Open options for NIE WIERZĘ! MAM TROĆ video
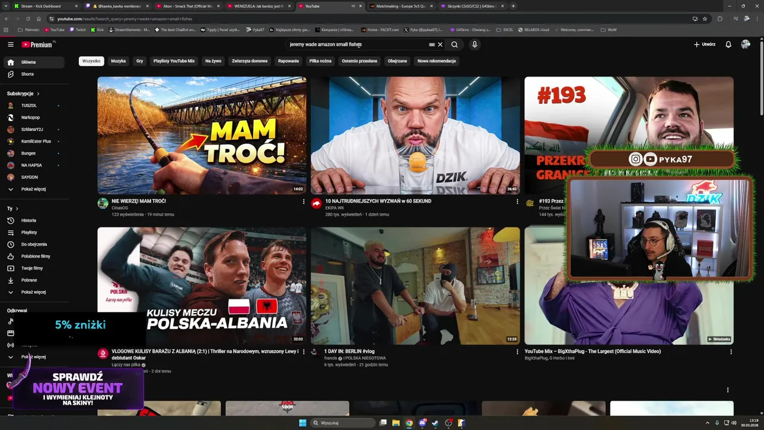Screen dimensions: 764x430 click(304, 202)
